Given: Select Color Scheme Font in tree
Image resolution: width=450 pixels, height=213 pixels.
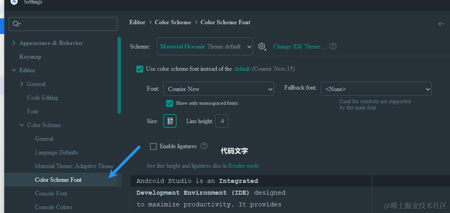Looking at the screenshot, I should [58, 180].
